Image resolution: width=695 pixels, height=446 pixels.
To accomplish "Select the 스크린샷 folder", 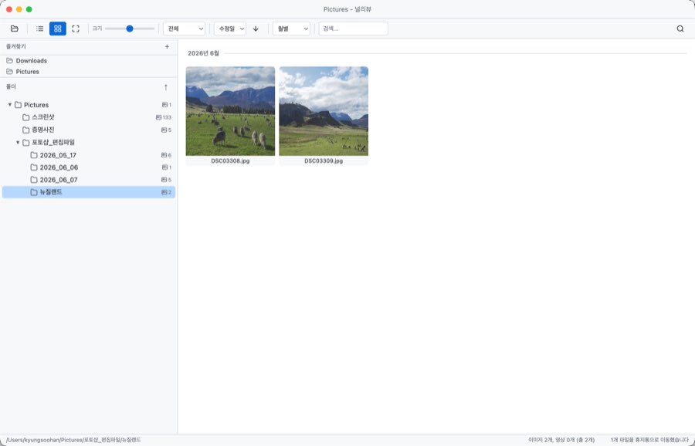I will (89, 117).
